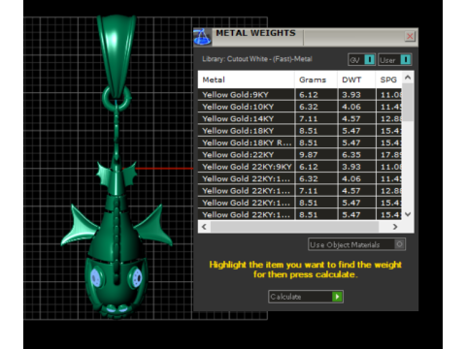This screenshot has width=466, height=349.
Task: Select the Yellow Gold:18KY R... row
Action: [x=300, y=143]
